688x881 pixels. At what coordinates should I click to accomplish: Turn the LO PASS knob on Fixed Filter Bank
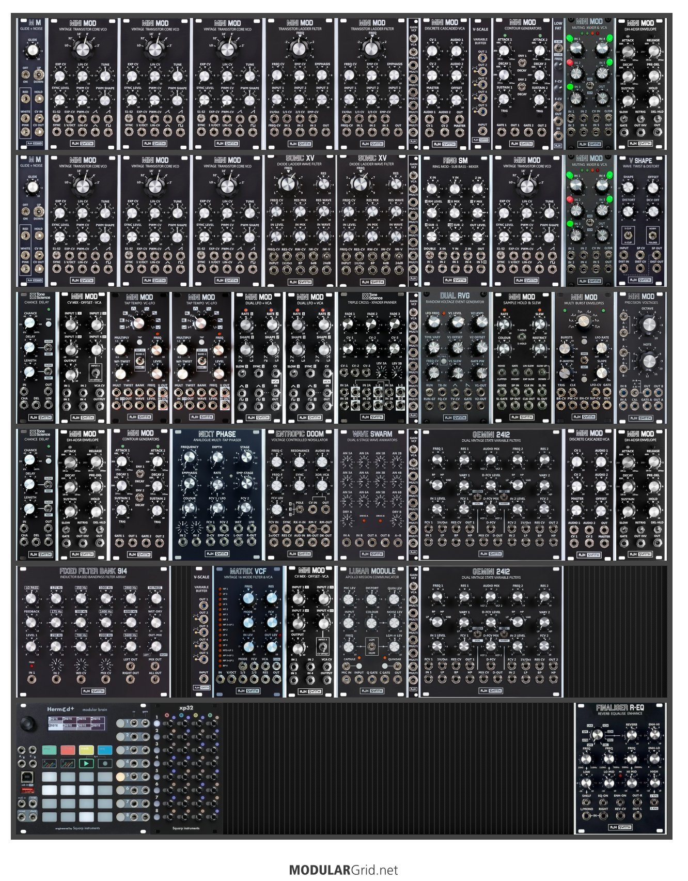pos(32,599)
